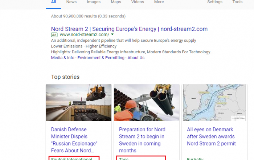The width and height of the screenshot is (254, 160).
Task: Read Danish Defense Minister Dispels story
Action: click(x=74, y=140)
